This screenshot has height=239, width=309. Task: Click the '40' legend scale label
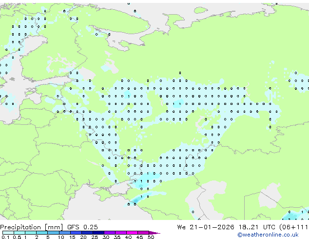(128, 237)
